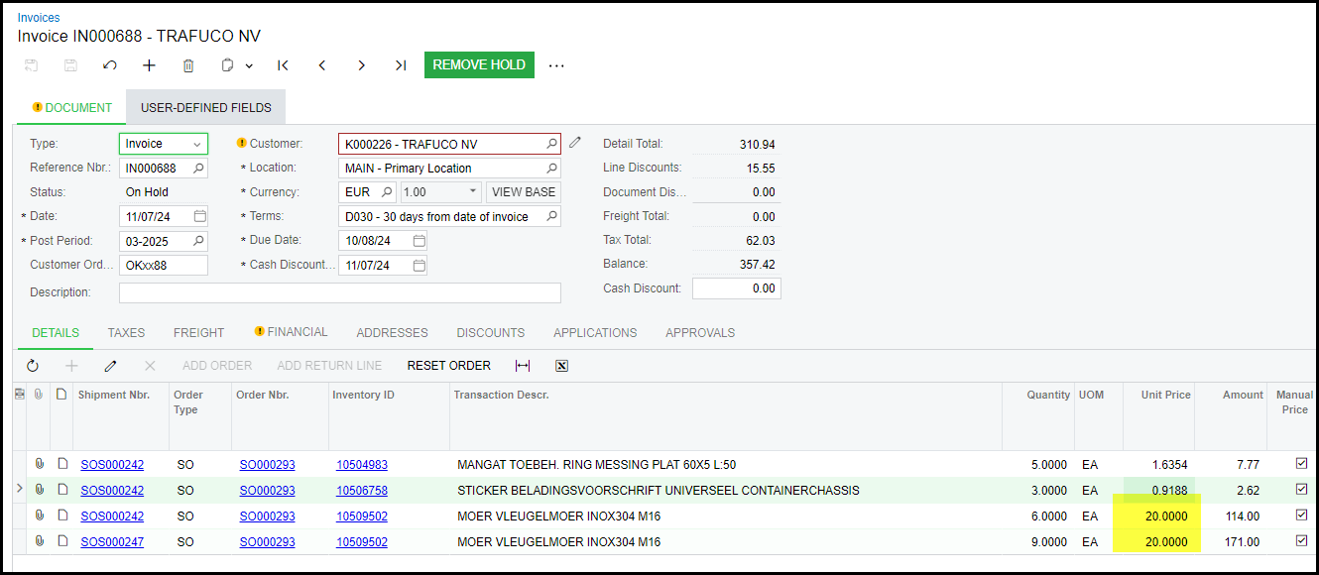Click the Remove Hold button
Image resolution: width=1319 pixels, height=575 pixels.
(479, 64)
